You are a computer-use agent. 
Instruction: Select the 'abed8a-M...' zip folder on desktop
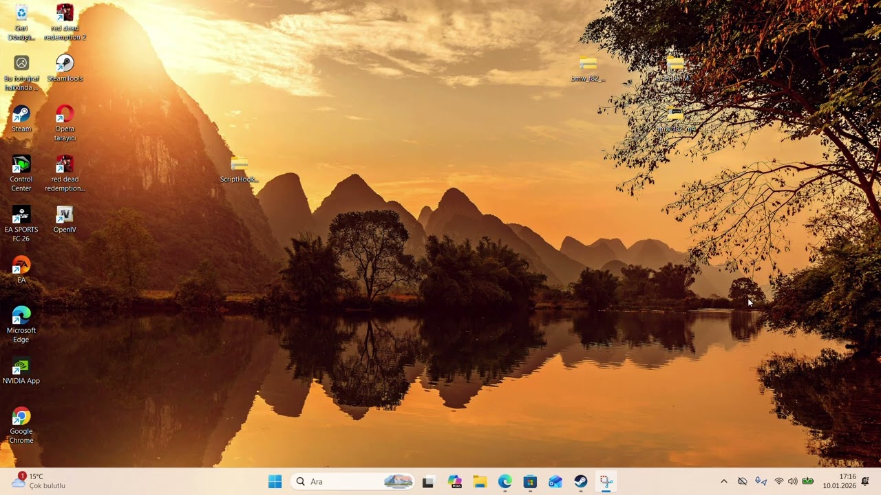coord(675,68)
